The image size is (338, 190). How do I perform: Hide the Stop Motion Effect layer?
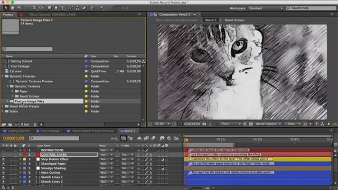point(4,159)
